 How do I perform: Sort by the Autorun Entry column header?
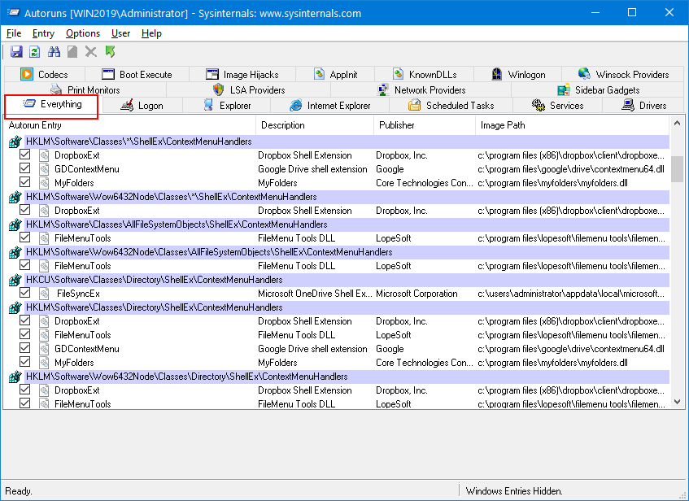[x=129, y=125]
